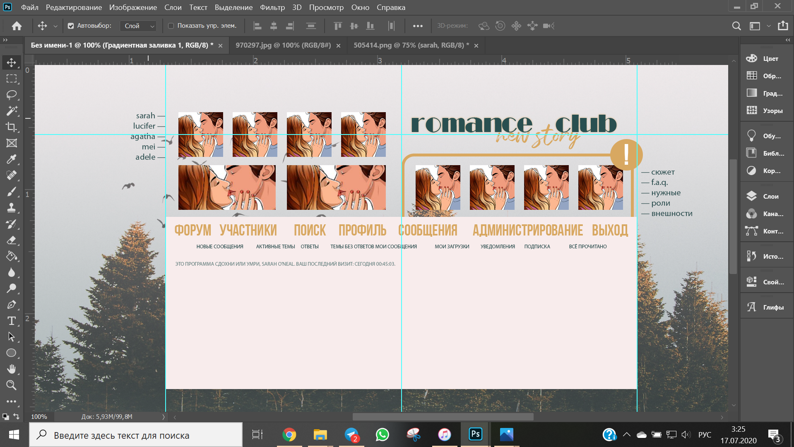
Task: Select the Healing Brush tool
Action: click(x=12, y=175)
